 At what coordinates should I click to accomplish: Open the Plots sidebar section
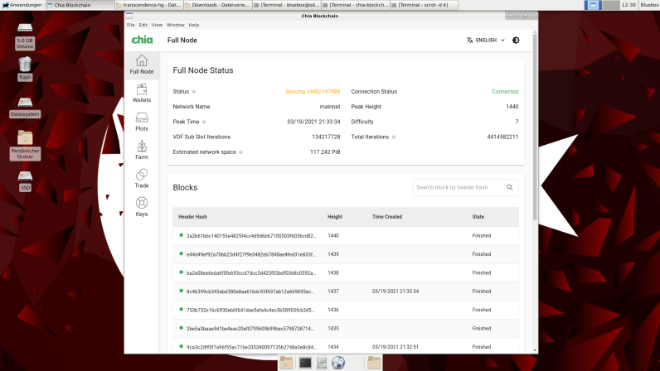(142, 122)
